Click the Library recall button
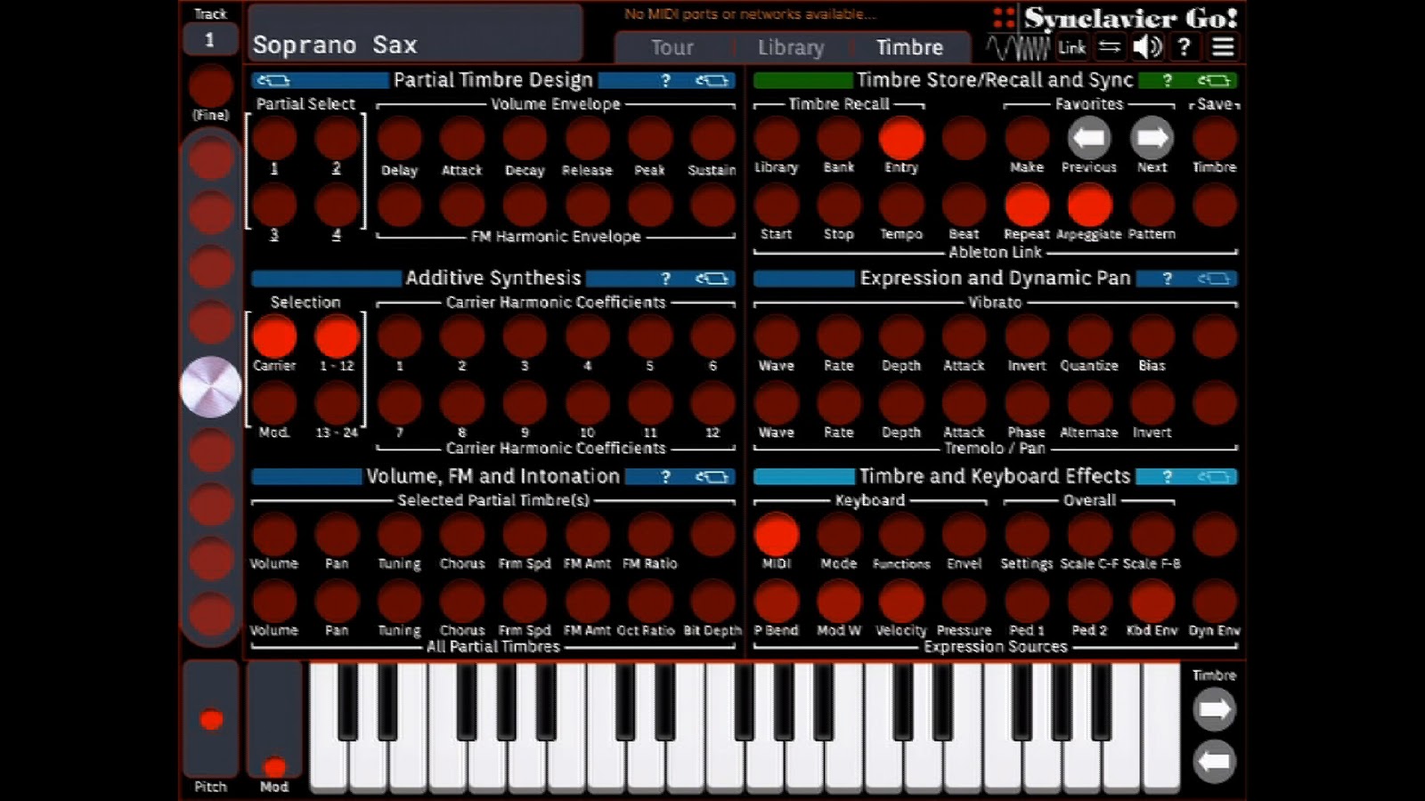 (777, 138)
